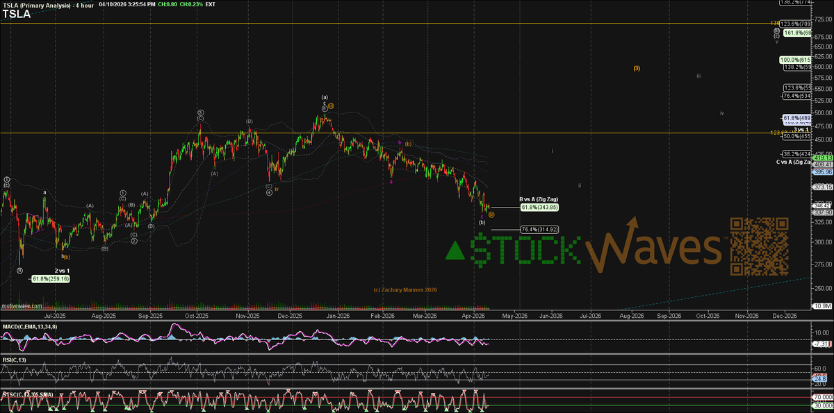This screenshot has height=413, width=834.
Task: Click the blue 395.96 price tag
Action: 822,171
